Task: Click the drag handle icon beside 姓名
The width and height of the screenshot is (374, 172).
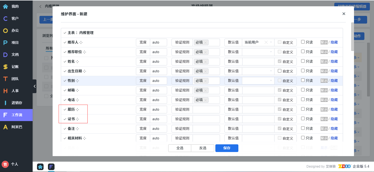Action: 78,62
